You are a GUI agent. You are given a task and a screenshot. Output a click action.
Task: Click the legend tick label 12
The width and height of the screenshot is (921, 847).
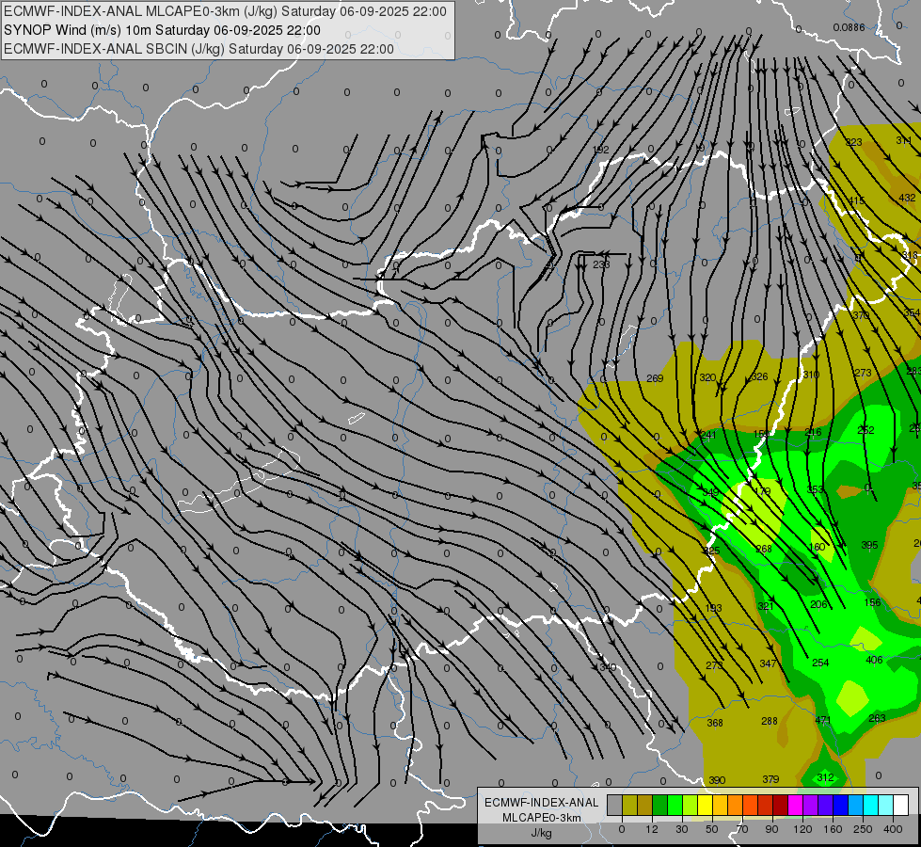pyautogui.click(x=652, y=829)
